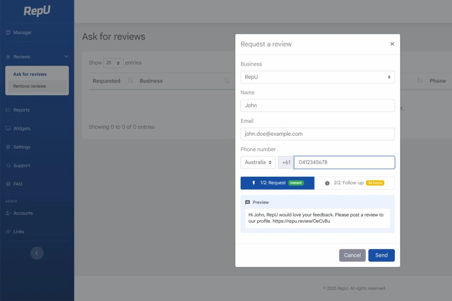Click the Business column header in table

pyautogui.click(x=151, y=81)
